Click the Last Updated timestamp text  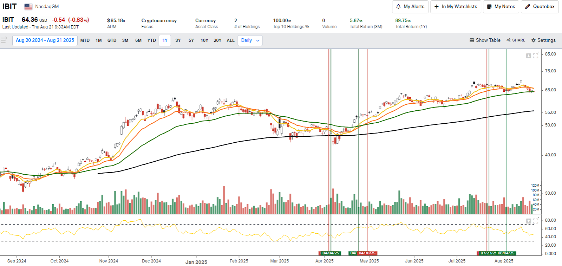click(x=40, y=27)
